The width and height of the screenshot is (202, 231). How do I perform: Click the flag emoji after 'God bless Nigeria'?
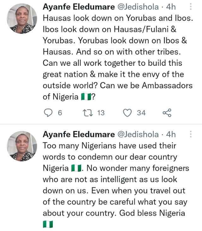(48, 225)
